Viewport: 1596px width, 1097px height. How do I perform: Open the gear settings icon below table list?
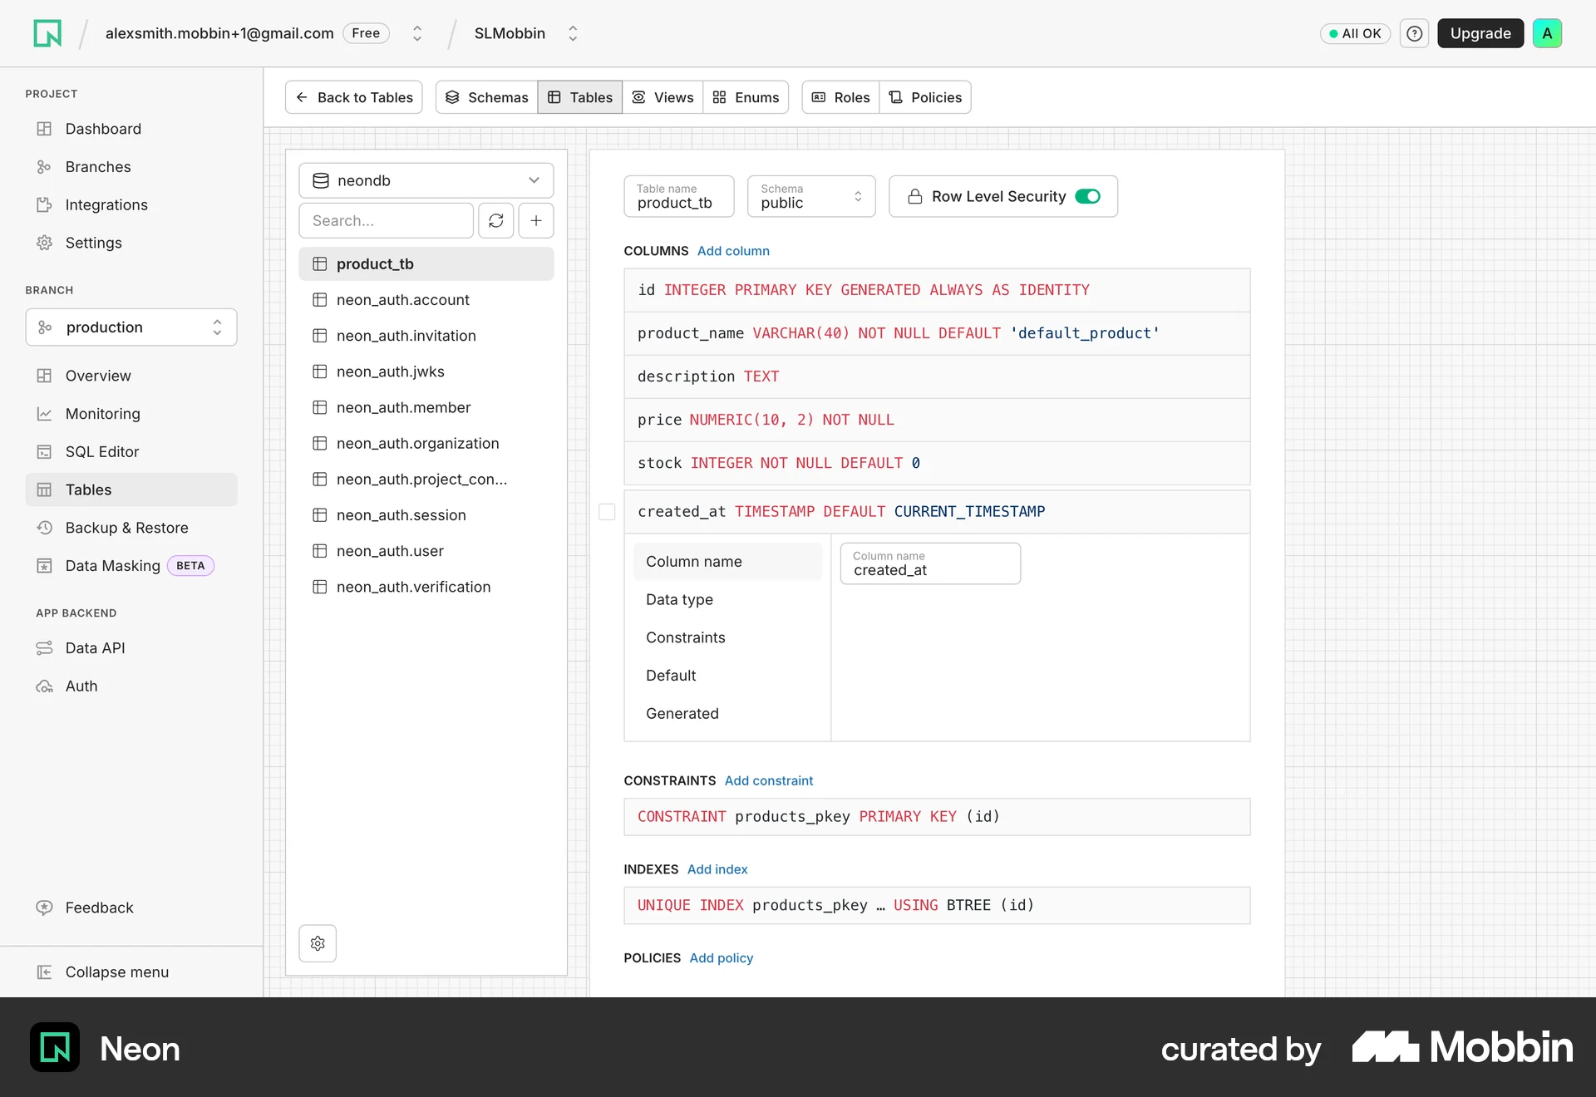tap(318, 943)
